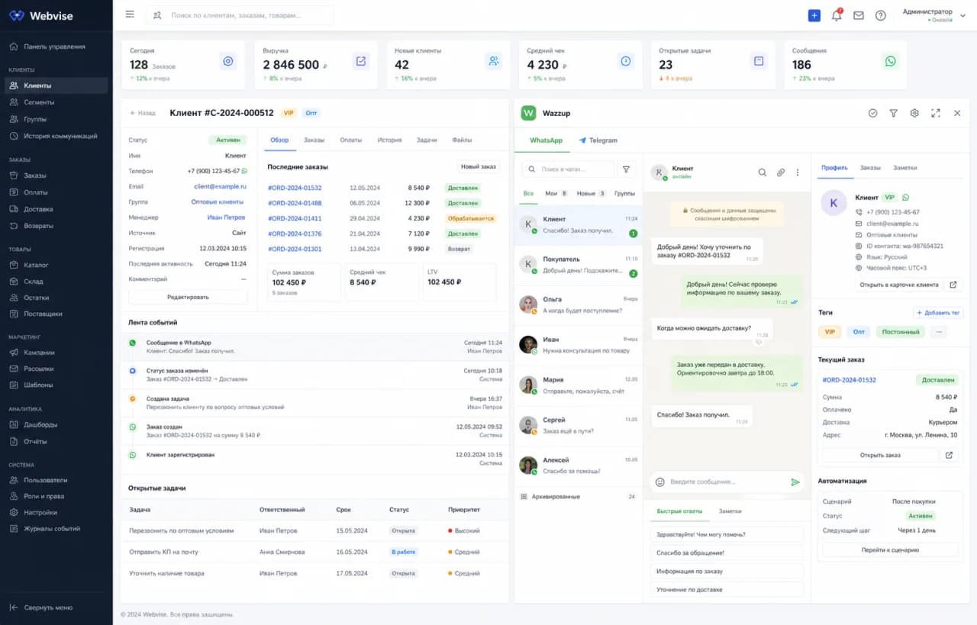
Task: Open the mail envelope icon in header
Action: pyautogui.click(x=859, y=15)
